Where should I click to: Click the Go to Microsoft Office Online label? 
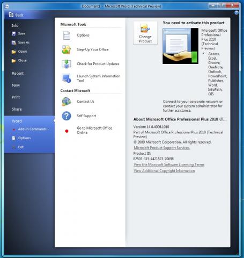coord(94,130)
